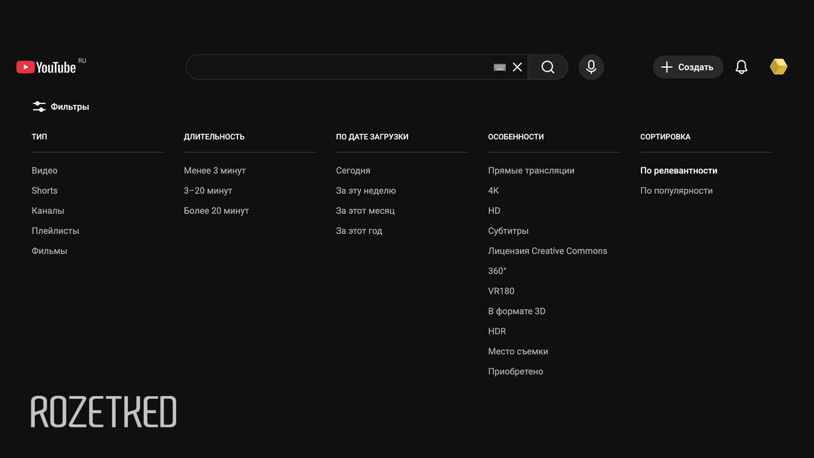Toggle Лицензия Creative Commons filter

click(547, 251)
